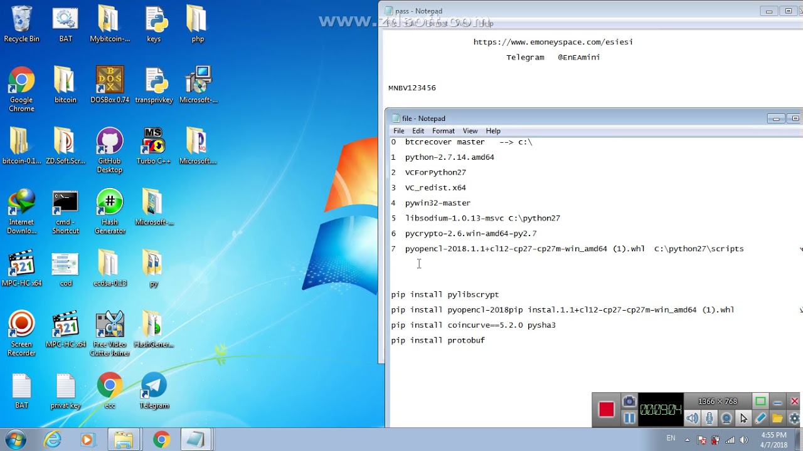Image resolution: width=803 pixels, height=451 pixels.
Task: Select the cmd - Shortcut icon
Action: coord(66,212)
